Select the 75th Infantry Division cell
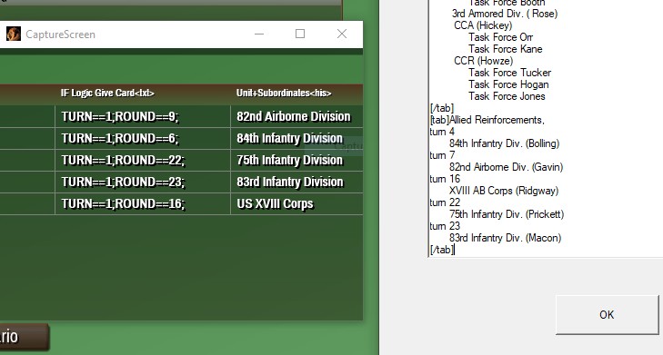 click(296, 161)
